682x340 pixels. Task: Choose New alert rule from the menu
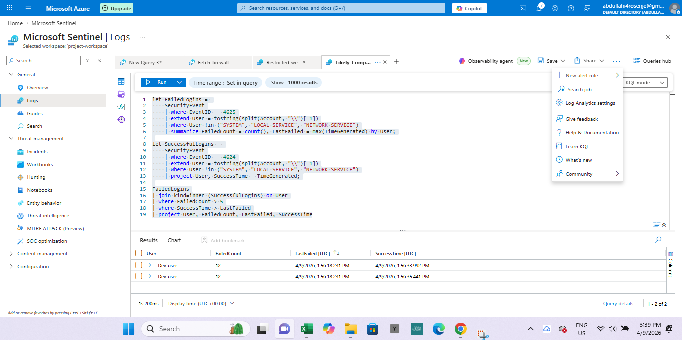coord(581,76)
